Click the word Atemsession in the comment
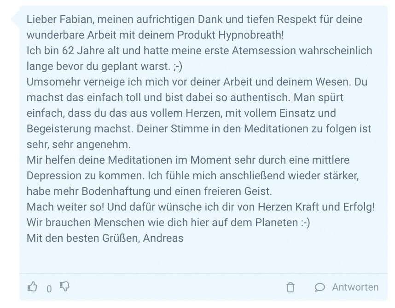The image size is (395, 308). tap(264, 51)
